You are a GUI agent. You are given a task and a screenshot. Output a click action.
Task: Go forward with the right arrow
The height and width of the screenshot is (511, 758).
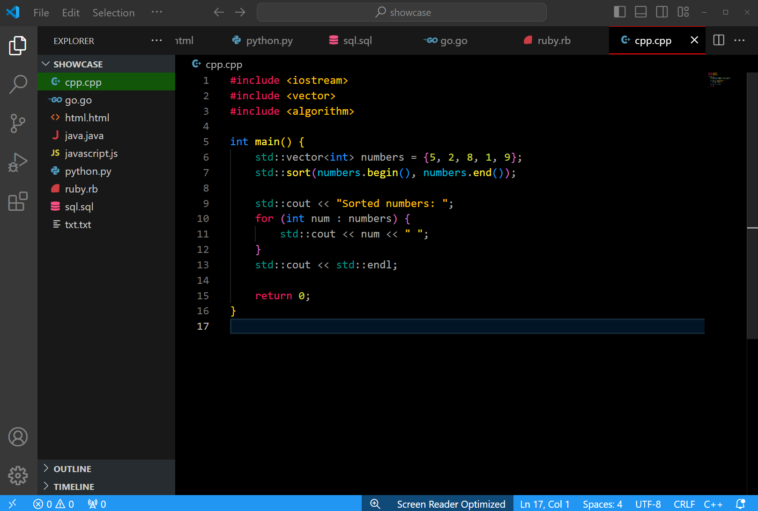click(x=240, y=12)
